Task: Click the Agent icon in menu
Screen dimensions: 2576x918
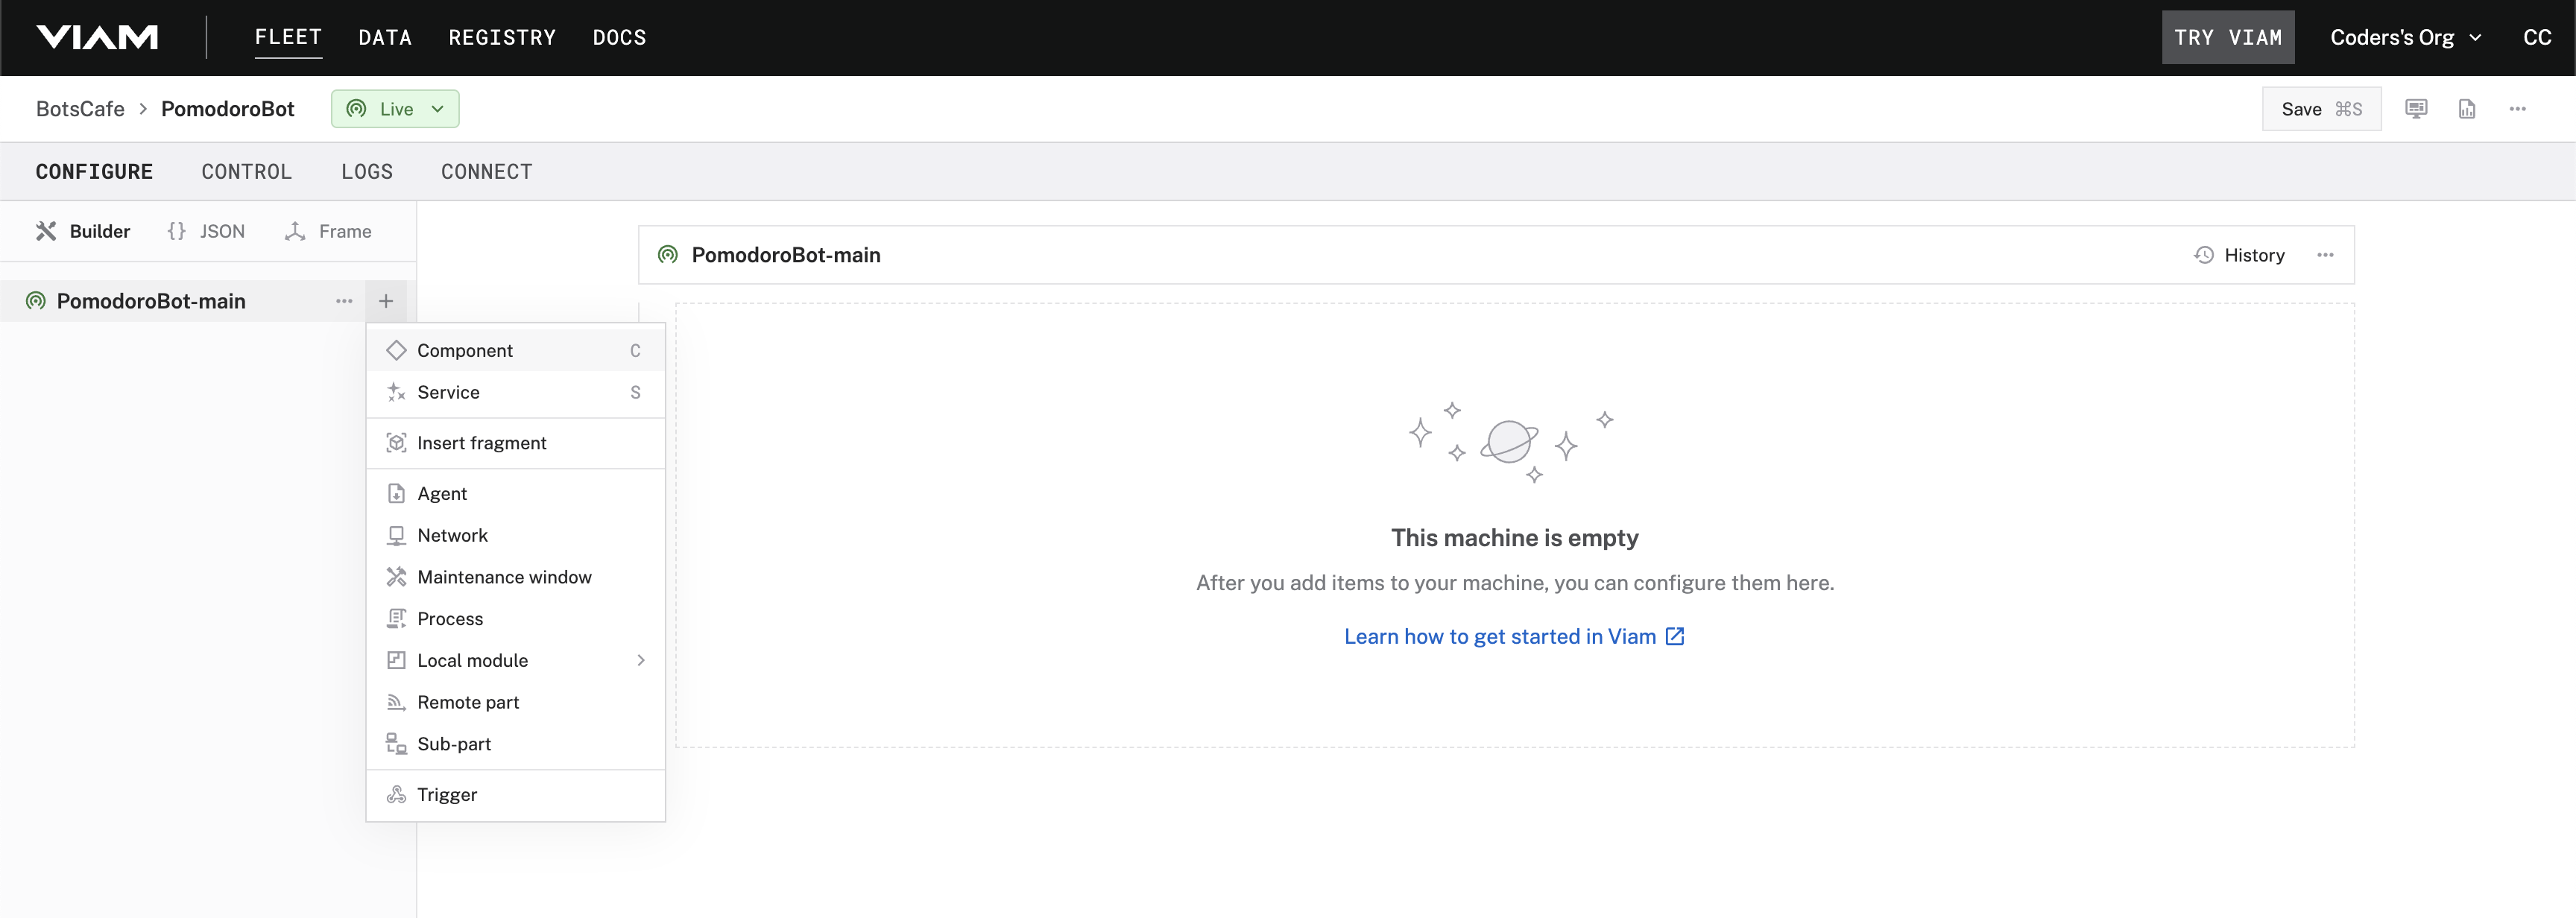Action: (x=396, y=493)
